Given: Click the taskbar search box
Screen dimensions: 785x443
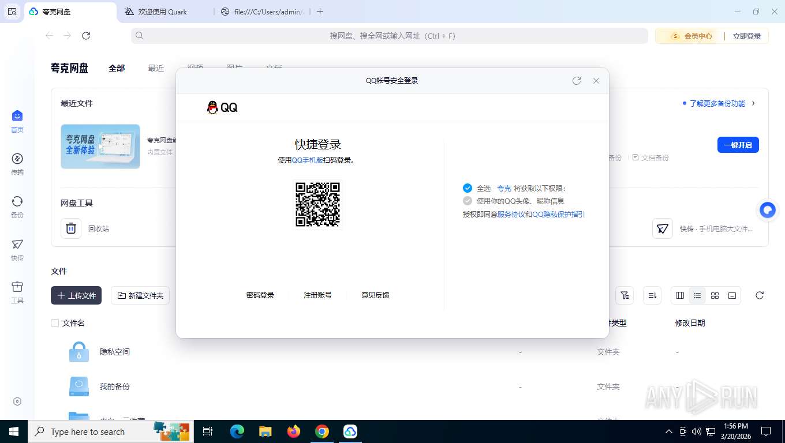Looking at the screenshot, I should pyautogui.click(x=110, y=431).
